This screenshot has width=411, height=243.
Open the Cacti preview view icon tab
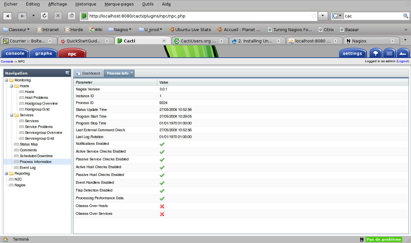[x=403, y=53]
